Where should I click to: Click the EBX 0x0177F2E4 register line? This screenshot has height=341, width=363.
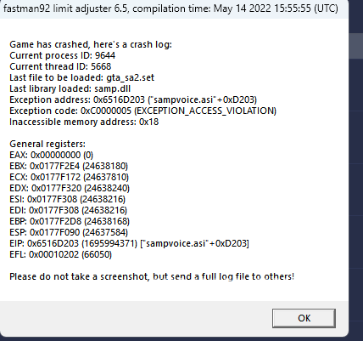pos(69,166)
